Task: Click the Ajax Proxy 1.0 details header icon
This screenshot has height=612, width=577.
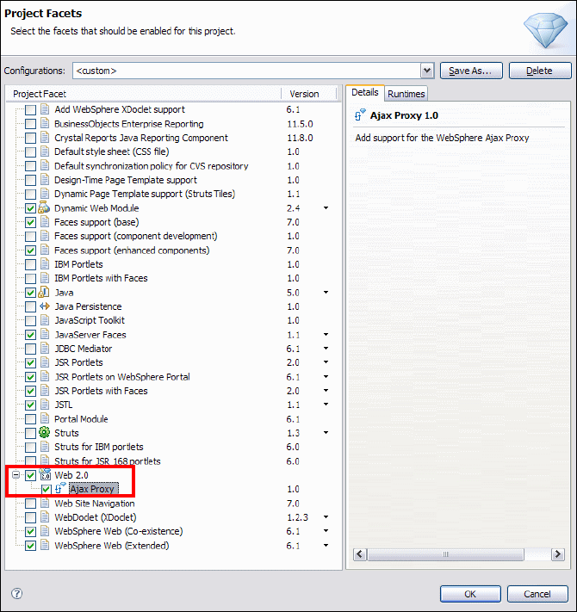Action: 360,115
